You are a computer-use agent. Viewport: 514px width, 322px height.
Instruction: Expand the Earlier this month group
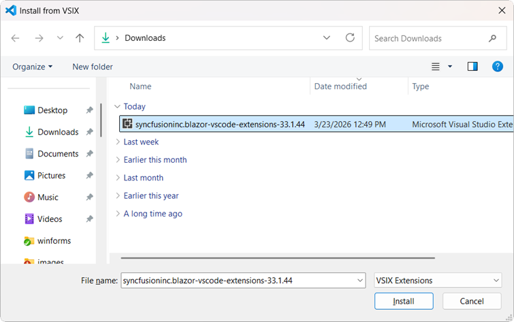(118, 160)
